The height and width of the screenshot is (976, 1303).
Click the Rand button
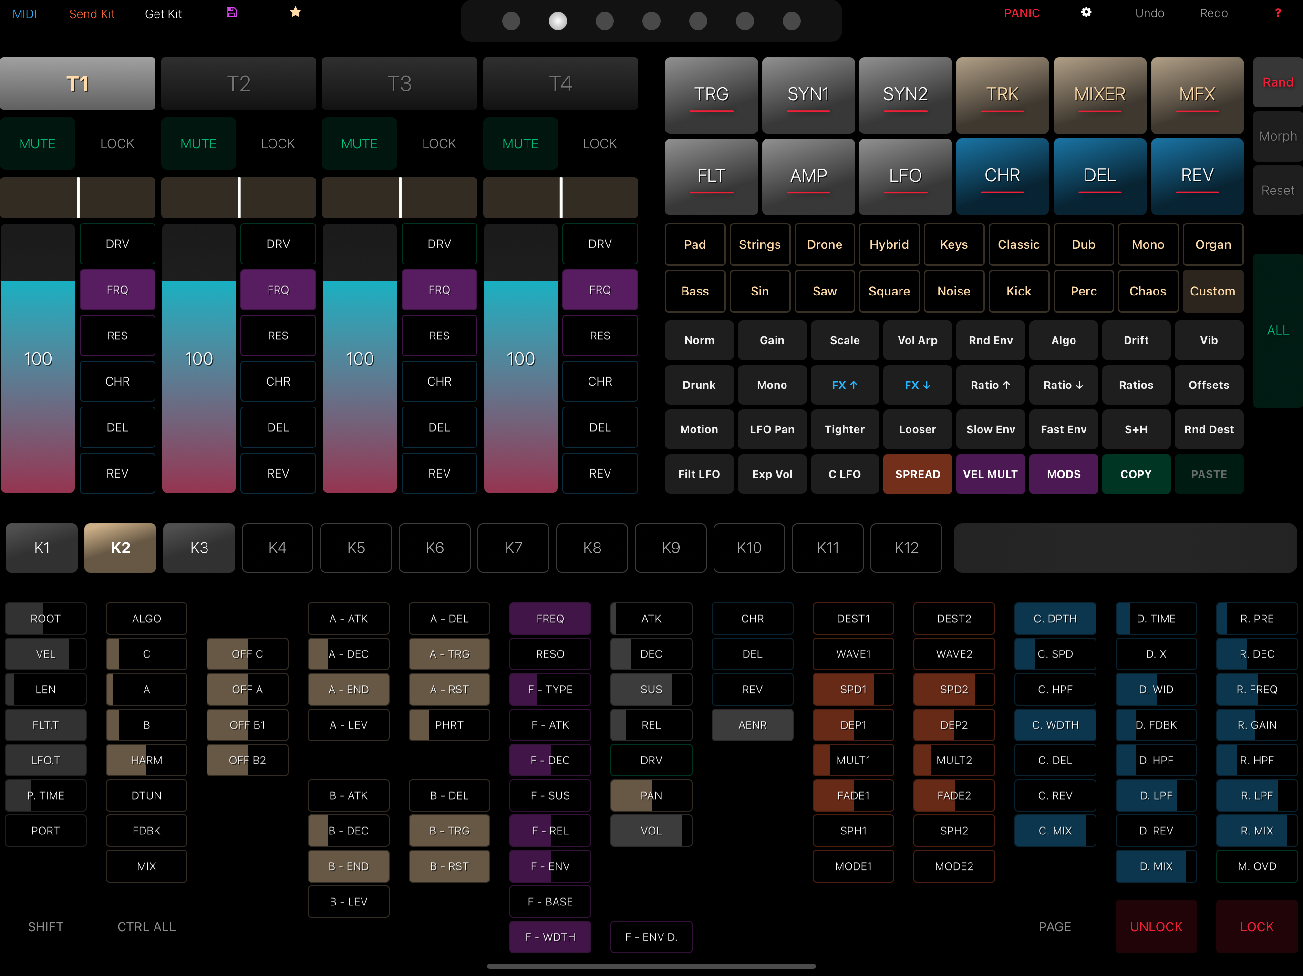(1278, 82)
